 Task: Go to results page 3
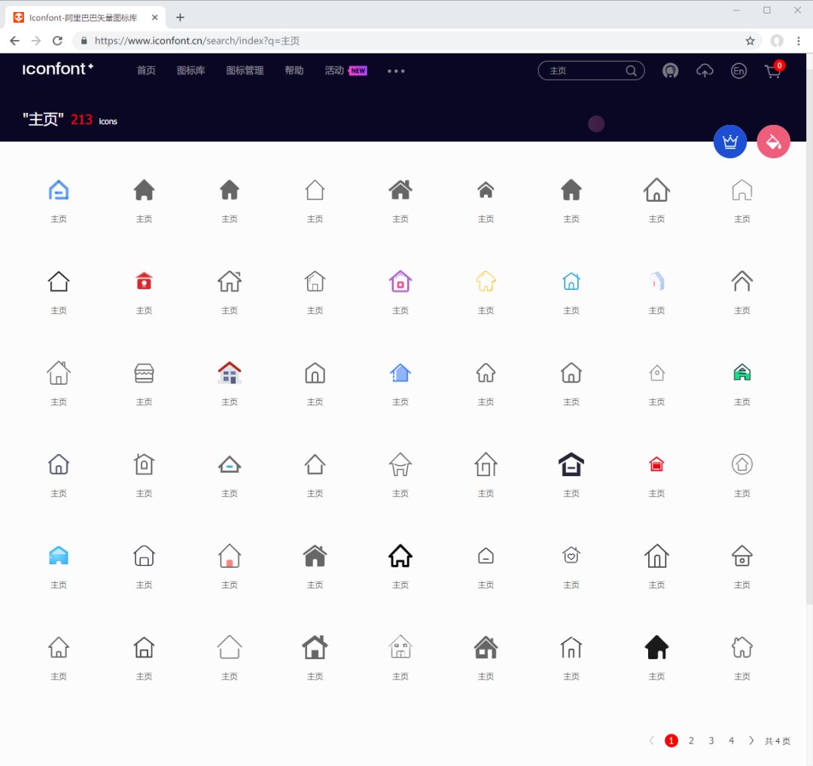click(x=711, y=740)
